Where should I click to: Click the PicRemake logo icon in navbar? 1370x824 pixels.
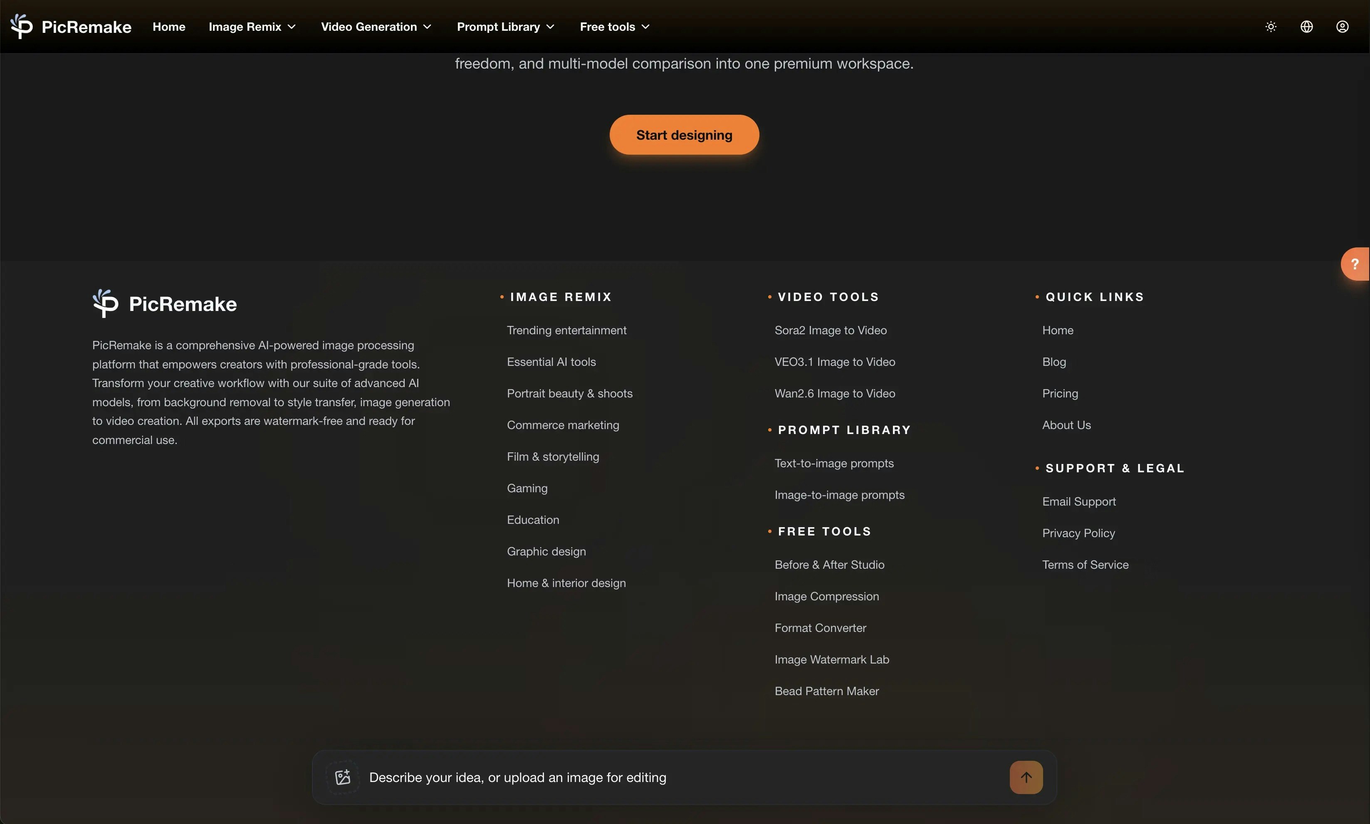point(22,26)
